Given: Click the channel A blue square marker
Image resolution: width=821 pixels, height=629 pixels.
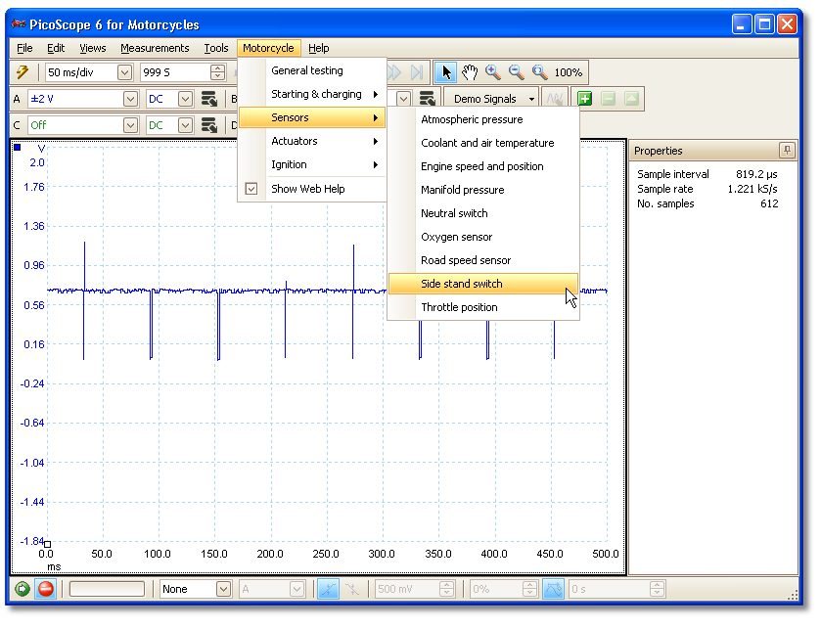Looking at the screenshot, I should pos(18,147).
